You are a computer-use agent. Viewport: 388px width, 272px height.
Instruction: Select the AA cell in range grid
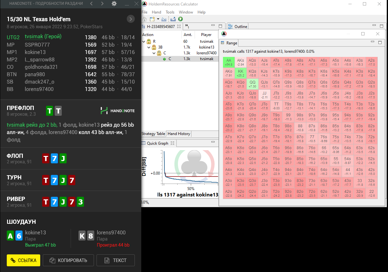click(229, 62)
